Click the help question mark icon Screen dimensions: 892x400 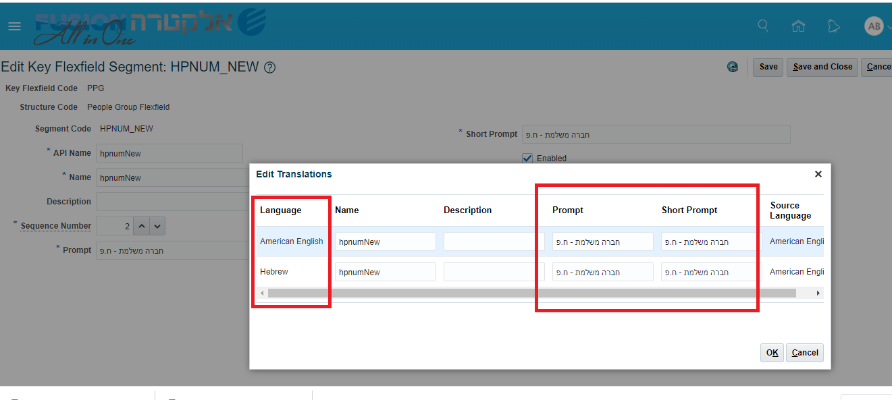click(269, 67)
